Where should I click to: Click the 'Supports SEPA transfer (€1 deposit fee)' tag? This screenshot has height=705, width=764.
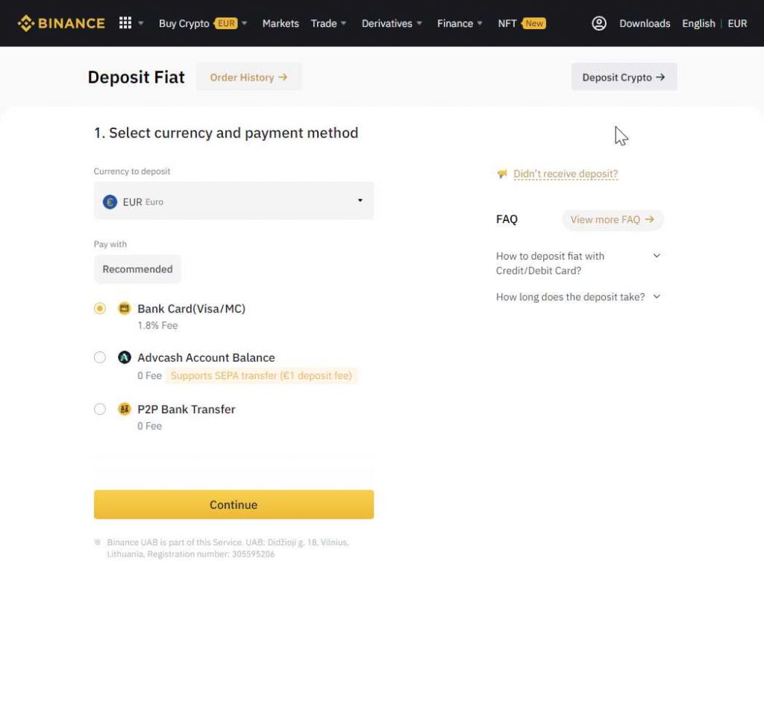tap(261, 376)
